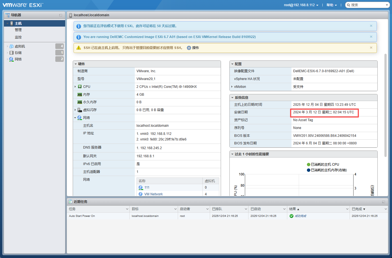392x258 pixels.
Task: Dismiss the evaluation license notification
Action: tap(371, 26)
